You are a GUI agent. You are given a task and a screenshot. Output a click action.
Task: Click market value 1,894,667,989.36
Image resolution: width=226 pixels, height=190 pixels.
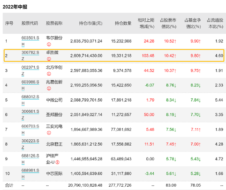[x=86, y=130]
